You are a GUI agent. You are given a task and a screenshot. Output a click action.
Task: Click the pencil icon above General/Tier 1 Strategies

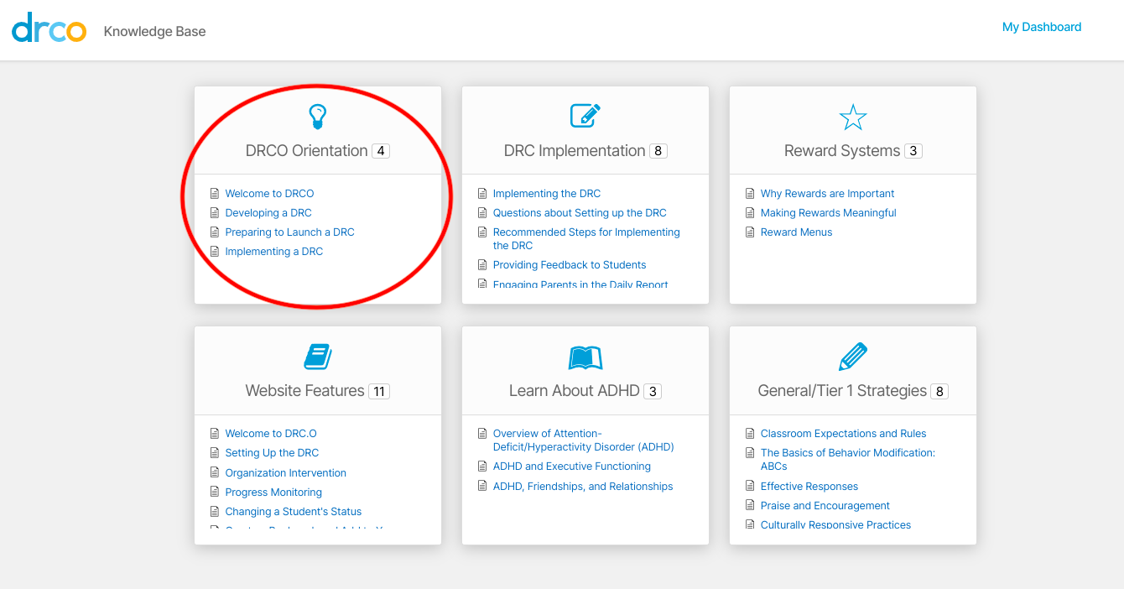tap(852, 356)
